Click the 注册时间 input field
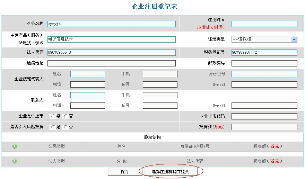 [264, 24]
